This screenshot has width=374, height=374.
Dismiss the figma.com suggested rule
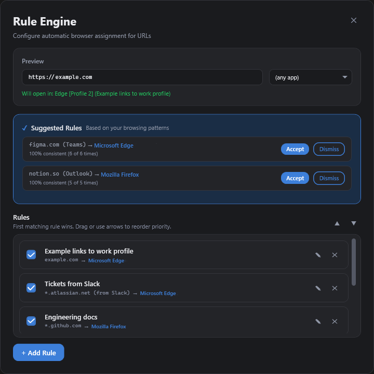329,149
